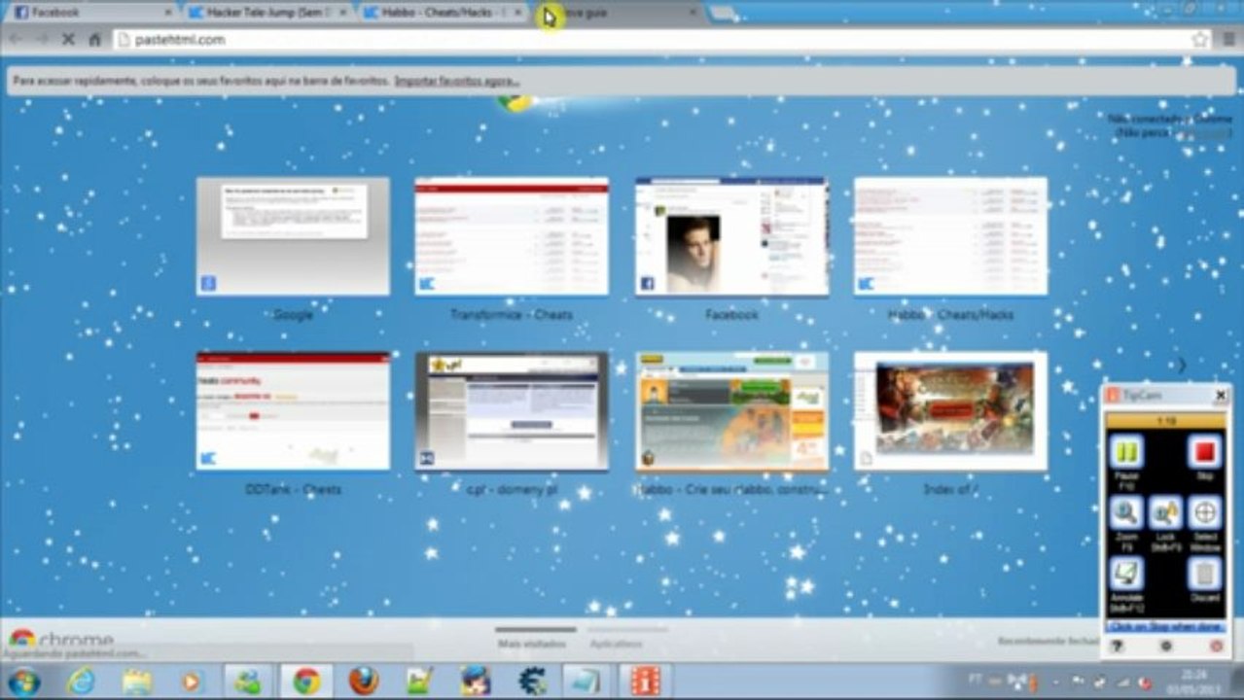The height and width of the screenshot is (700, 1244).
Task: Open the Windows Start menu
Action: pyautogui.click(x=23, y=682)
